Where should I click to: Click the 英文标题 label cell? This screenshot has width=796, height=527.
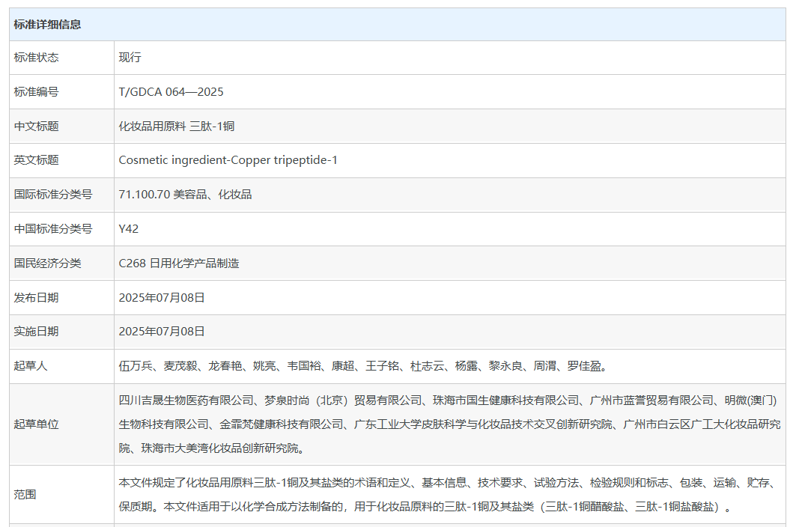pos(36,160)
